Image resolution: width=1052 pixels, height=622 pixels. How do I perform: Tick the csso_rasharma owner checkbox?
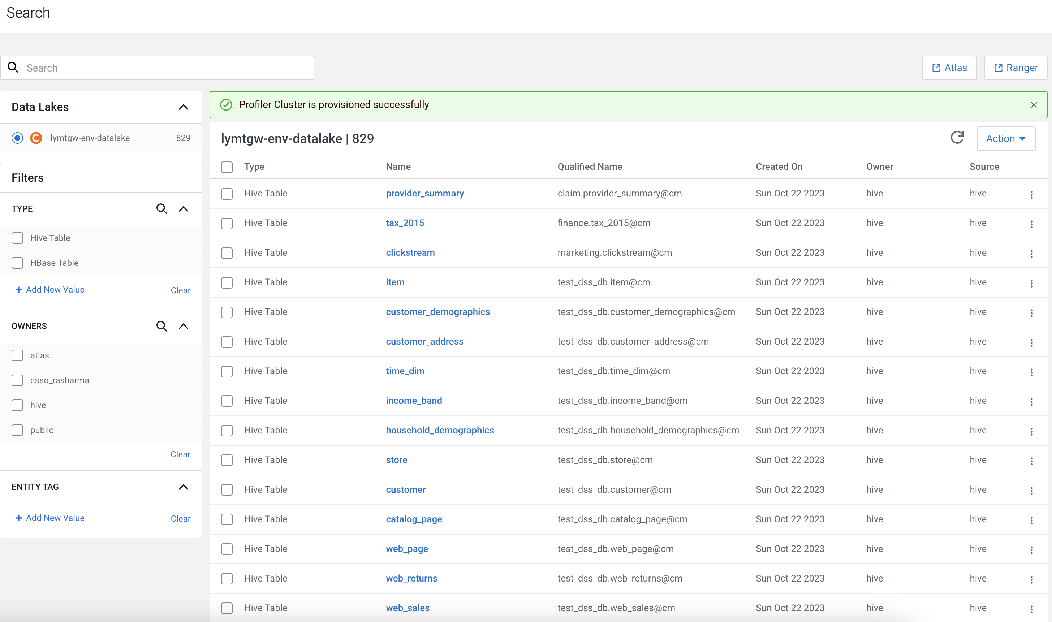tap(17, 380)
